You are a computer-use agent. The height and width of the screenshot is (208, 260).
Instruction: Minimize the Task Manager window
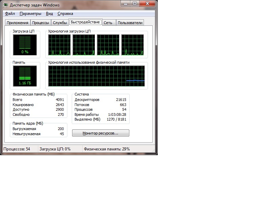pyautogui.click(x=126, y=3)
